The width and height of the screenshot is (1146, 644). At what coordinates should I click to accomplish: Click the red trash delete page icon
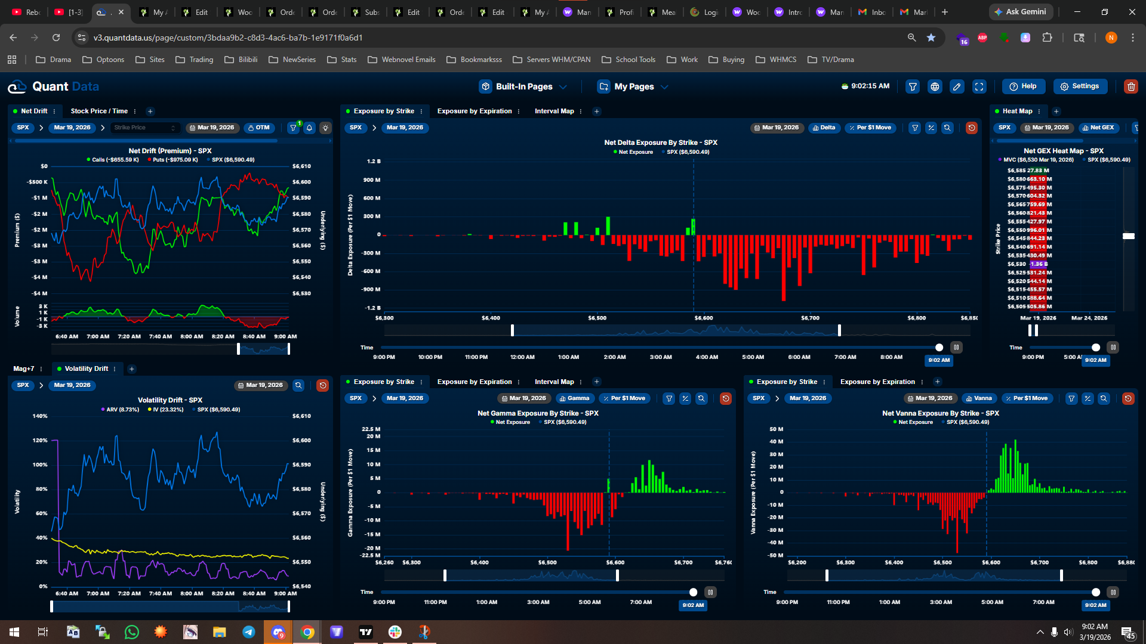tap(1130, 87)
